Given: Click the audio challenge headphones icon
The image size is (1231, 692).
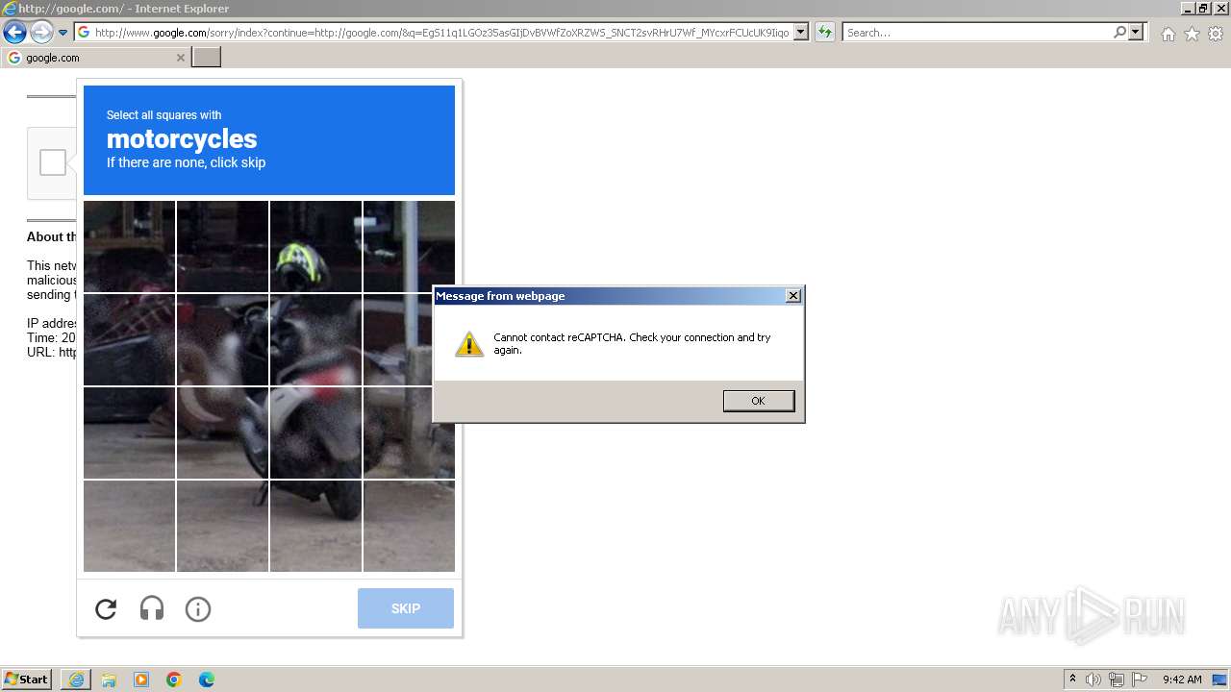Looking at the screenshot, I should tap(152, 608).
